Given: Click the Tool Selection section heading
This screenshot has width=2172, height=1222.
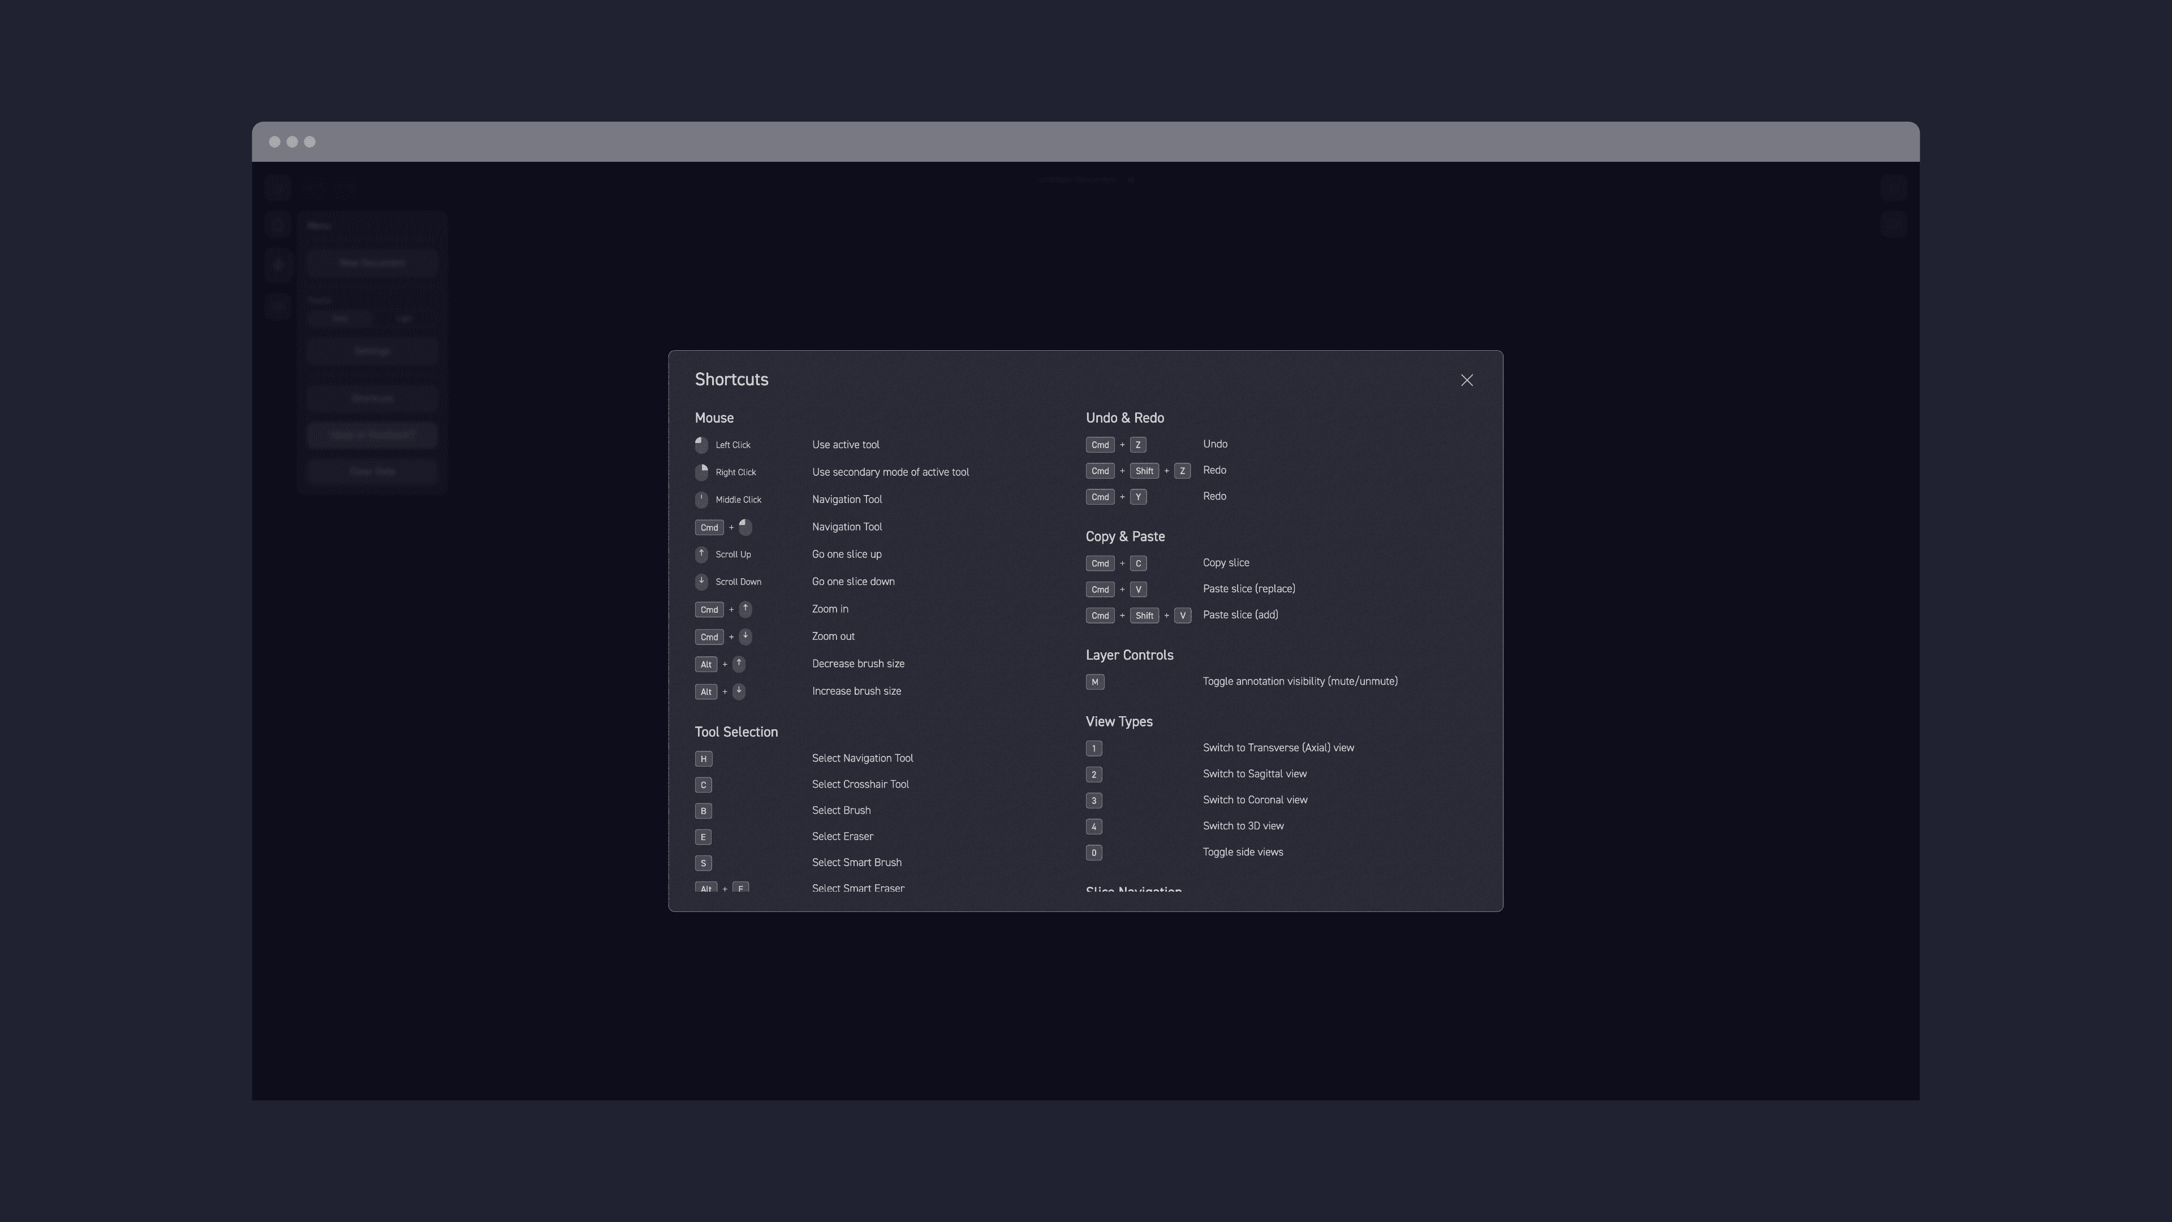Looking at the screenshot, I should [736, 732].
